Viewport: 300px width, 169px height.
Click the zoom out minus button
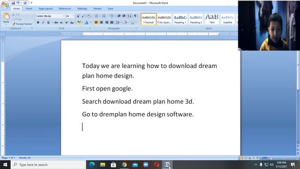tap(271, 158)
